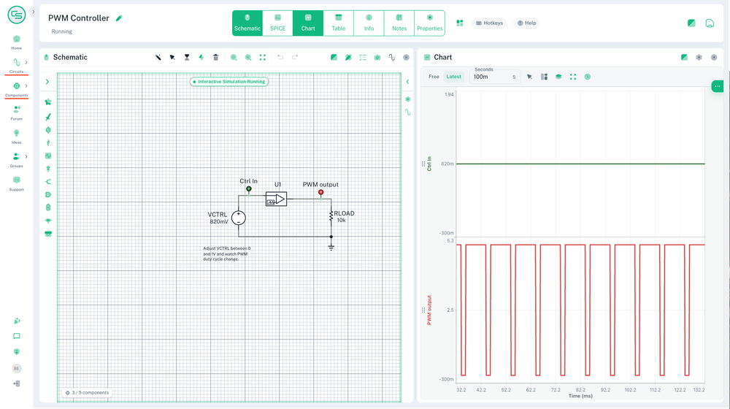This screenshot has height=409, width=730.
Task: Click the CircuitLab logo
Action: [16, 15]
